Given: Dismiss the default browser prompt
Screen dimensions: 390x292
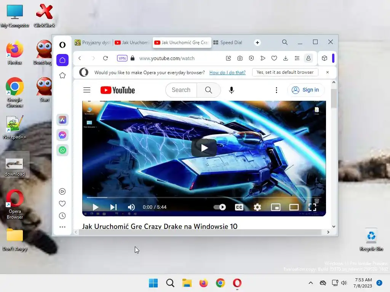Looking at the screenshot, I should point(327,72).
